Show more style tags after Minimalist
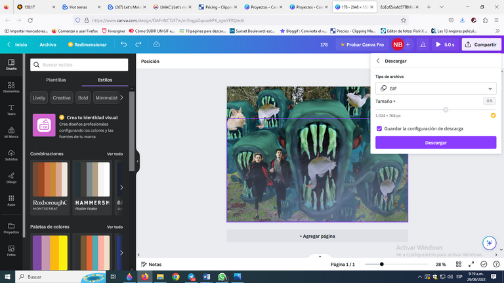 pyautogui.click(x=121, y=98)
